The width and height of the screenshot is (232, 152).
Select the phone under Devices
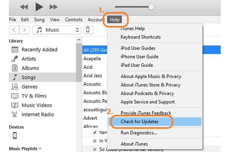(x=15, y=136)
